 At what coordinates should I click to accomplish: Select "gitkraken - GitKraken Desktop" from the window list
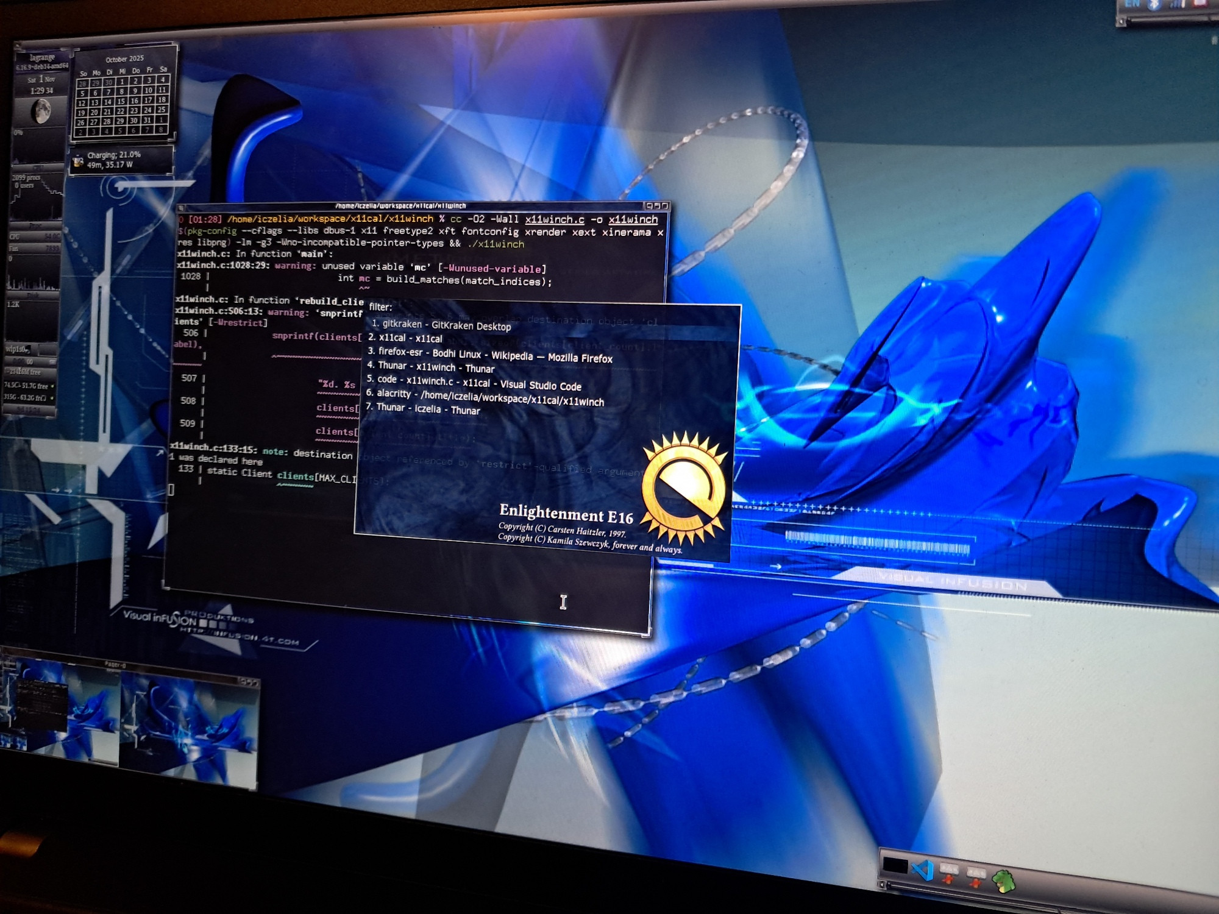(x=440, y=326)
